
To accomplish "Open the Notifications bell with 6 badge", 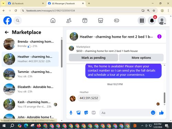I will pyautogui.click(x=152, y=21).
